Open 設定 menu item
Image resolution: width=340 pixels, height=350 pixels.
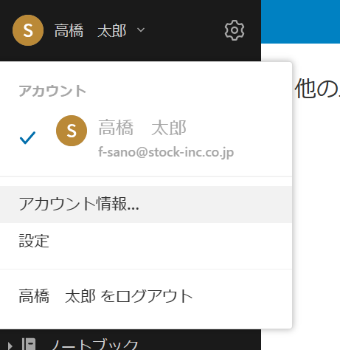pos(146,241)
